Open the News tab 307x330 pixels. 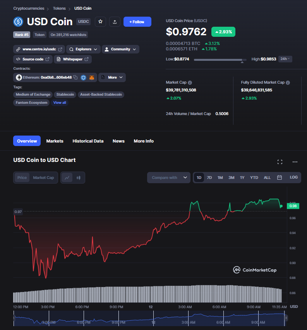(x=118, y=141)
